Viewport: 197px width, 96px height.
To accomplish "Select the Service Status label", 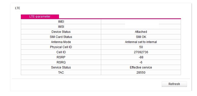I will click(x=61, y=67).
